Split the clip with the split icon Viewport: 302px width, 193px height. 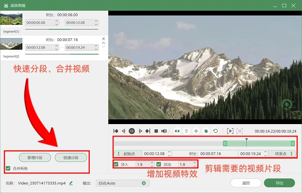pyautogui.click(x=177, y=131)
